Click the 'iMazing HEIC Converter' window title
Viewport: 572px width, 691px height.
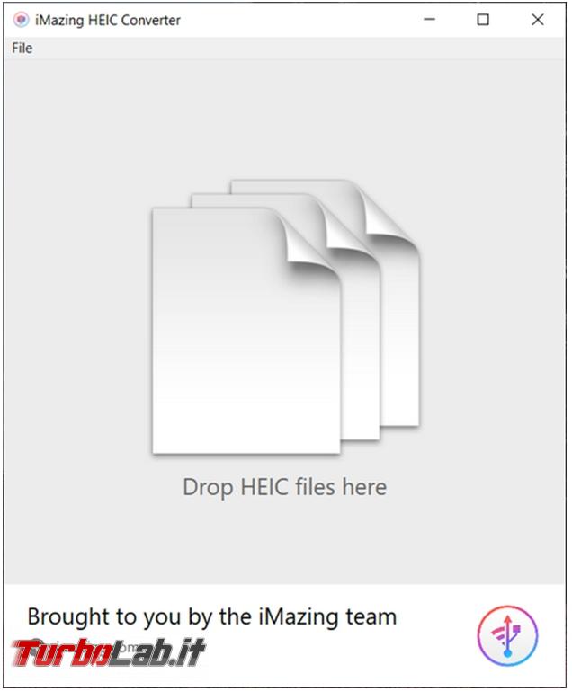[x=108, y=20]
